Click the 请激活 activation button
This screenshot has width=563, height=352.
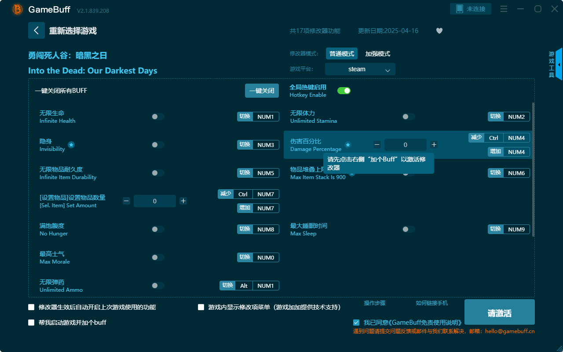pyautogui.click(x=499, y=312)
